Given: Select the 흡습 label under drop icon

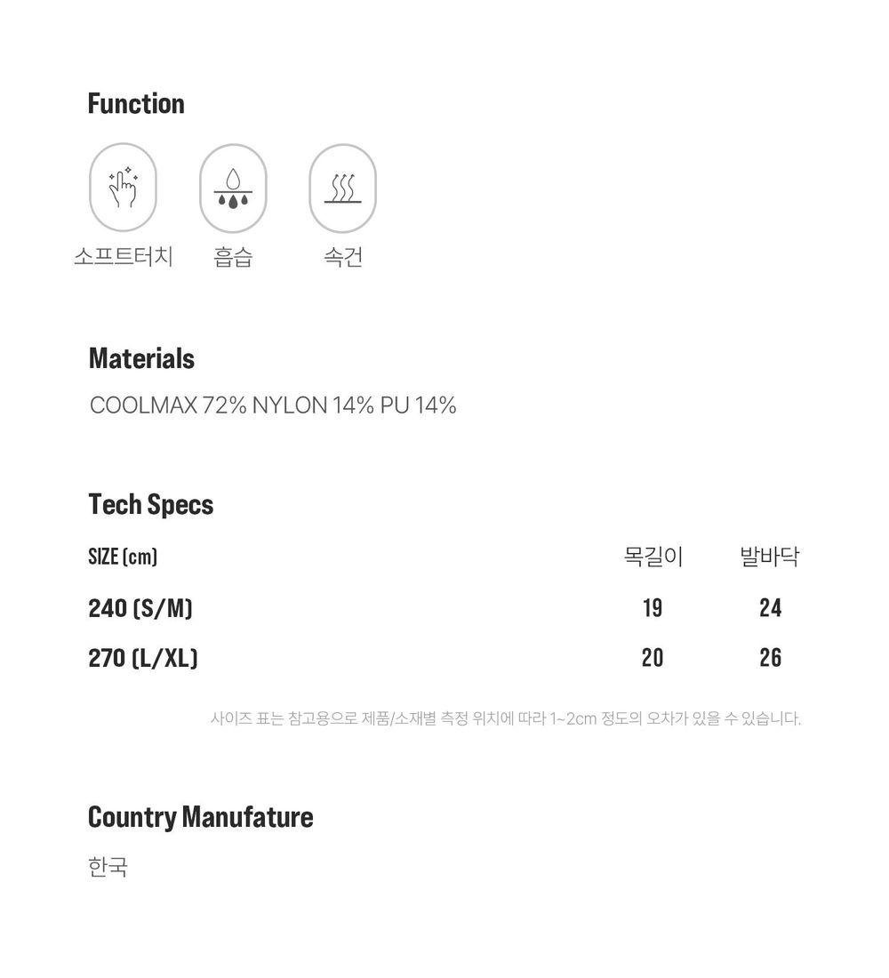Looking at the screenshot, I should coord(233,256).
